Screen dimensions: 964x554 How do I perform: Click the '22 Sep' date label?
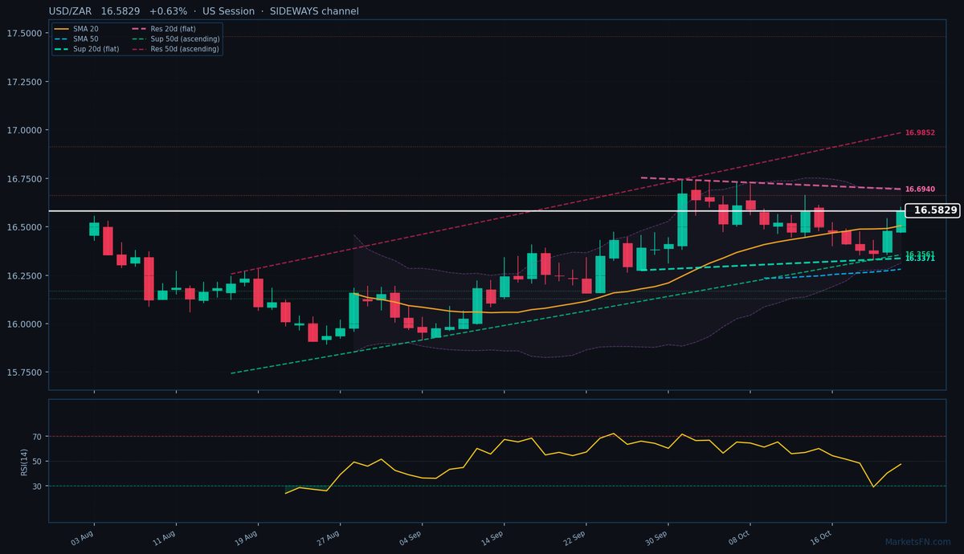pyautogui.click(x=574, y=537)
